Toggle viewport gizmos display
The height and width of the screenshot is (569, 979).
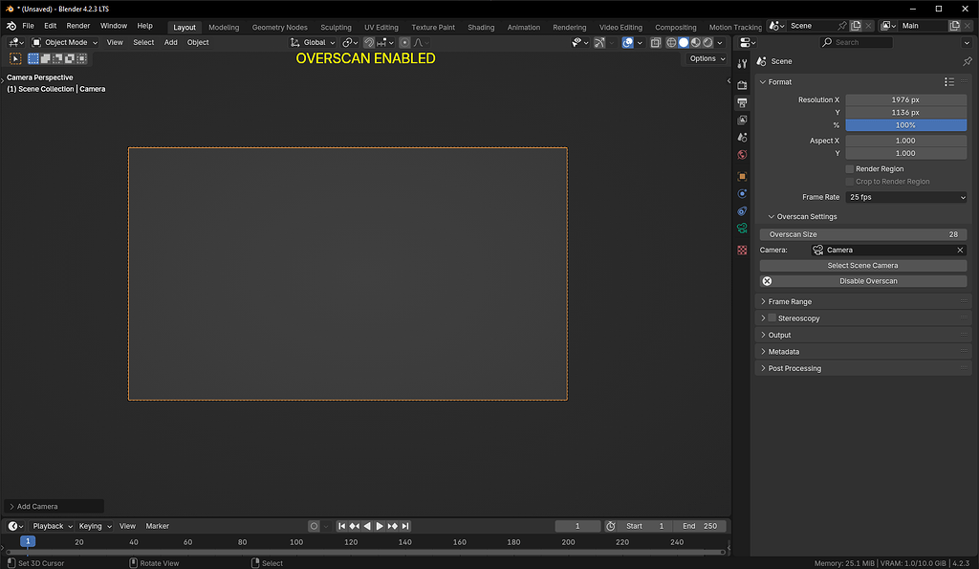(599, 42)
